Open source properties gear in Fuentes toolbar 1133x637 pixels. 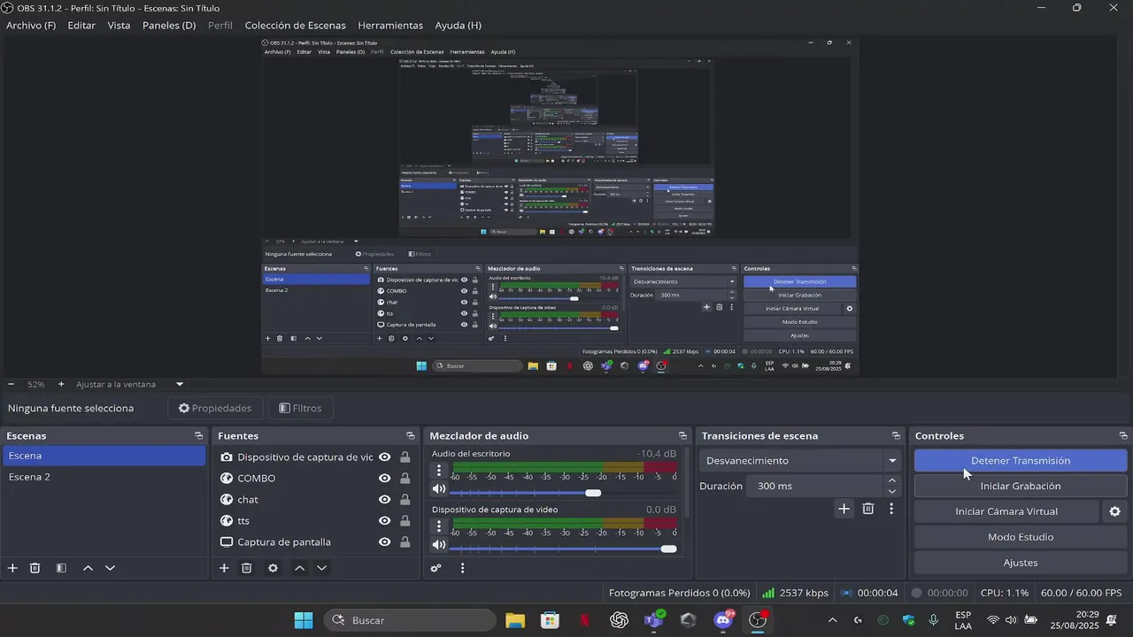coord(273,568)
